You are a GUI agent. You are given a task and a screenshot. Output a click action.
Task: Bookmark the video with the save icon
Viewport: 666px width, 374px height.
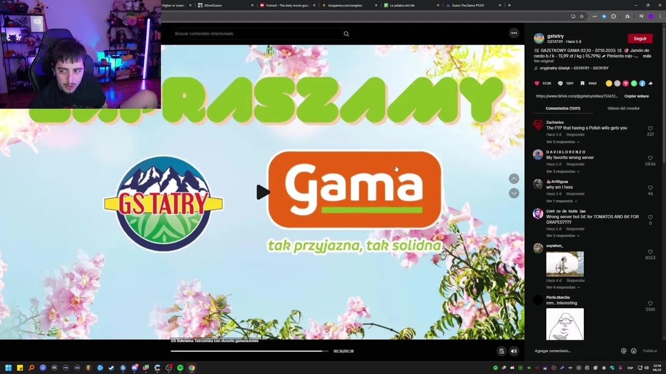click(x=582, y=83)
